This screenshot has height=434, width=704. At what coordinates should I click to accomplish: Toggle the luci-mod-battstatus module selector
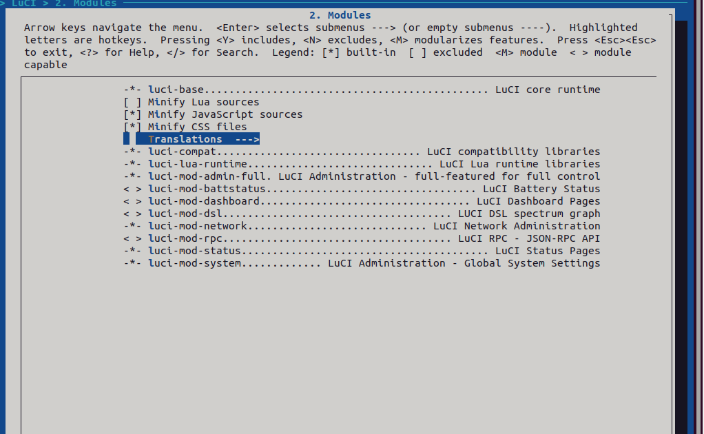pyautogui.click(x=132, y=189)
